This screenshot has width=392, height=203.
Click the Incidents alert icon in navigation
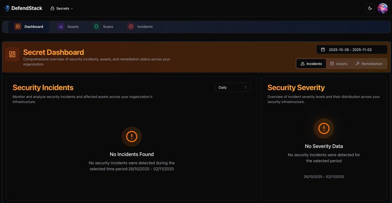pos(130,26)
